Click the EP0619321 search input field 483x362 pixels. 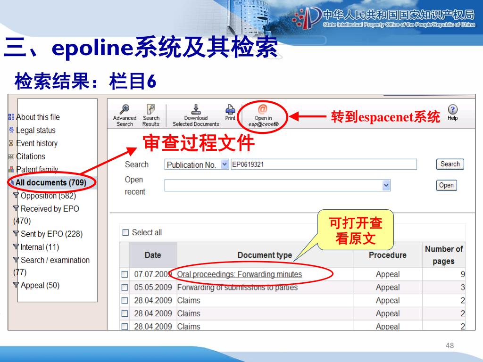tap(324, 165)
